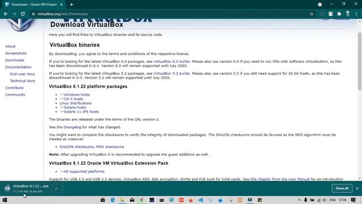Open the taskbar clock showing 07:06
362x204 pixels.
[x=343, y=200]
